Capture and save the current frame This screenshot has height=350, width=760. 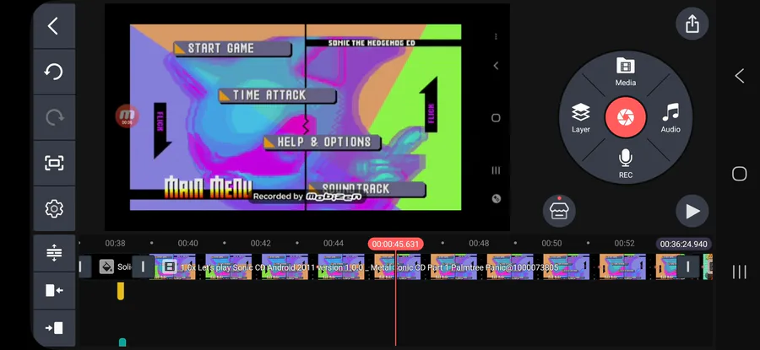click(53, 163)
